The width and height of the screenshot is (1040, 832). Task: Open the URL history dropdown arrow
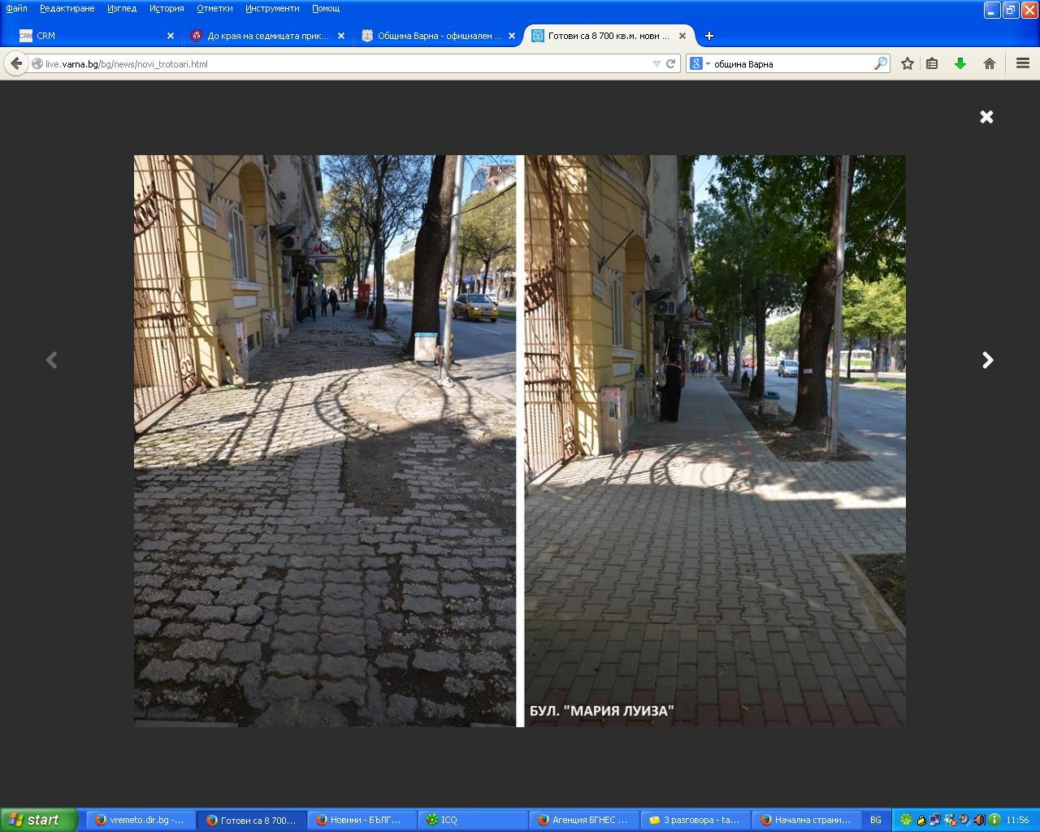point(656,63)
